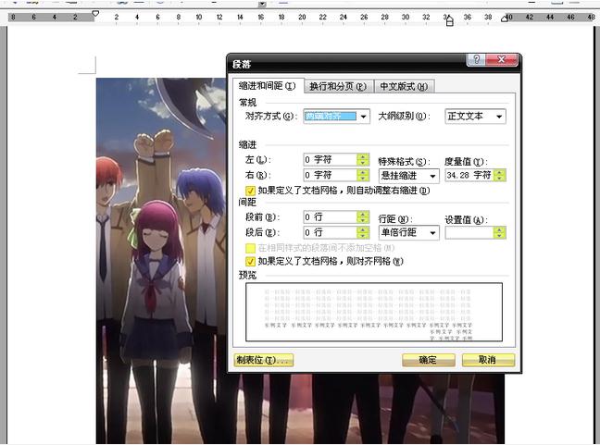Image resolution: width=600 pixels, height=445 pixels.
Task: Expand the 特殊格式 dropdown showing 悬挂缩进
Action: point(431,175)
